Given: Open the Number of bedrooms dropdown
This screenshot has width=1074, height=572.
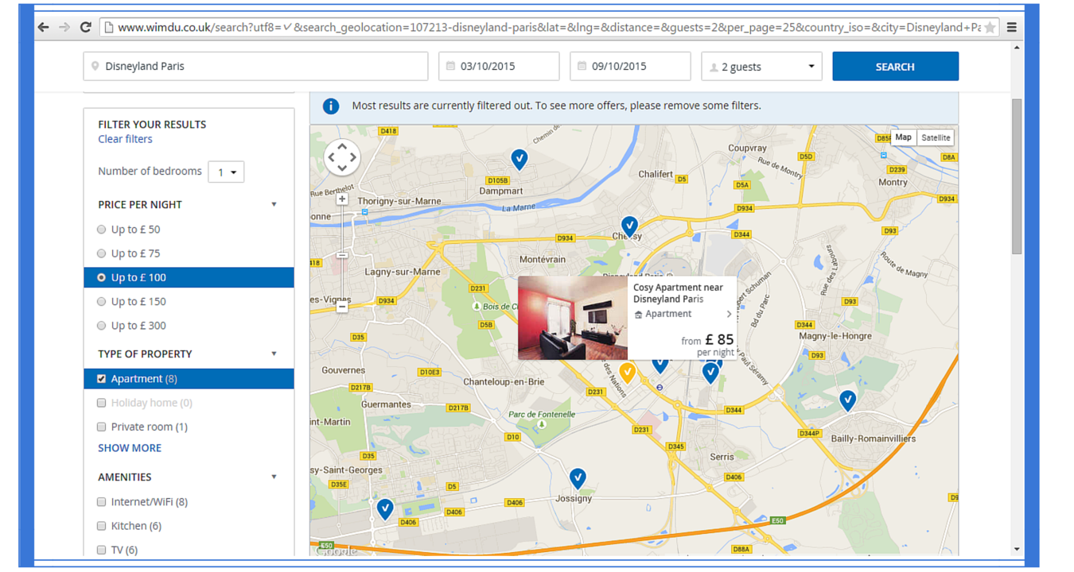Looking at the screenshot, I should [x=226, y=172].
